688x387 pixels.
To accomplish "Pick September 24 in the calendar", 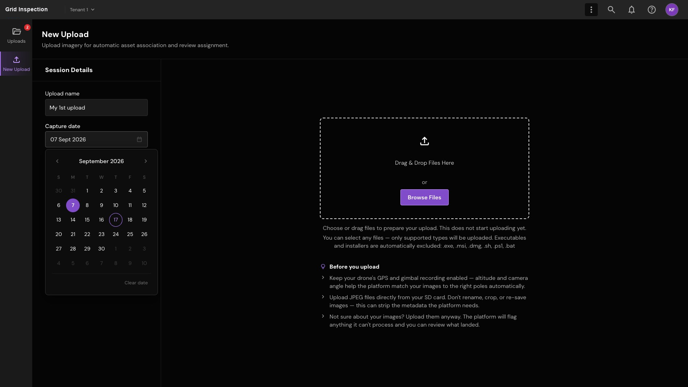I will 116,234.
